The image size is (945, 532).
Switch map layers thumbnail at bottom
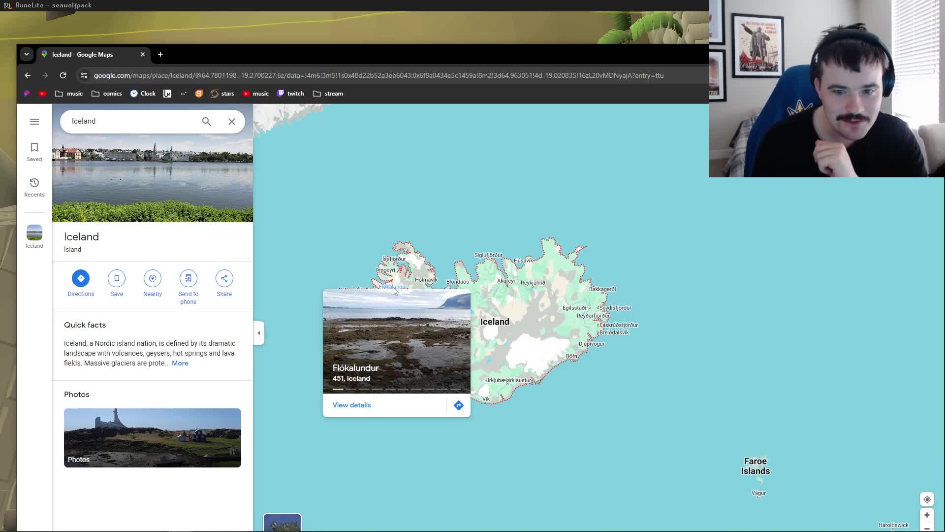pos(282,523)
